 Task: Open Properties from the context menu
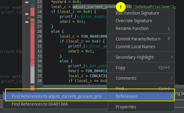click(141, 107)
